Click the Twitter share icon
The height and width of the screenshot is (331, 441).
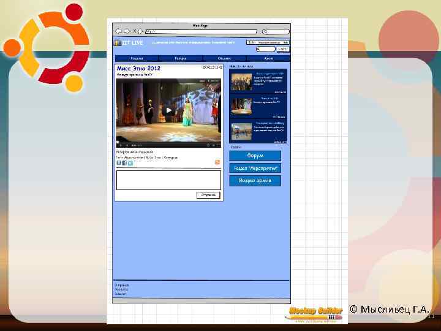coord(130,162)
